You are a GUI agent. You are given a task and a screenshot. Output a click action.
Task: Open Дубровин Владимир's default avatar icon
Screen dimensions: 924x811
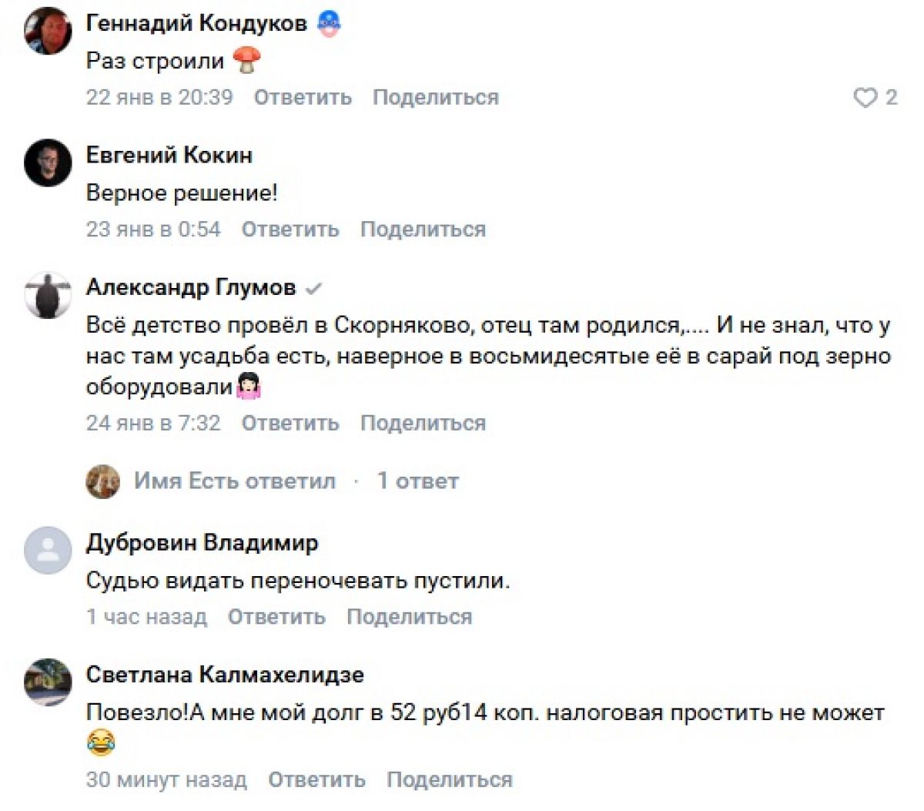[x=49, y=550]
